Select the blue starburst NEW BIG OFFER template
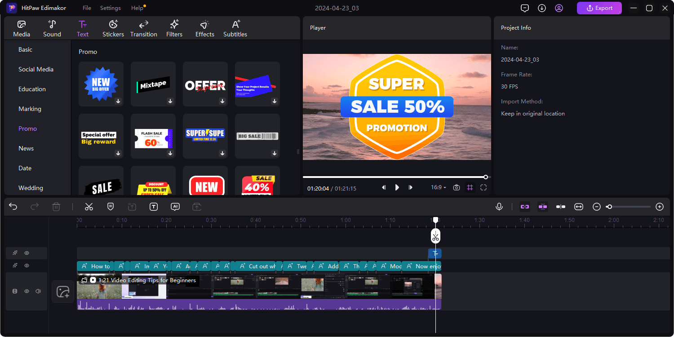The width and height of the screenshot is (674, 337). pos(101,84)
